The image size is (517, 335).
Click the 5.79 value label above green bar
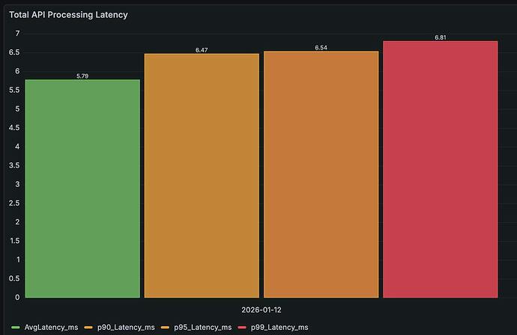(x=82, y=76)
